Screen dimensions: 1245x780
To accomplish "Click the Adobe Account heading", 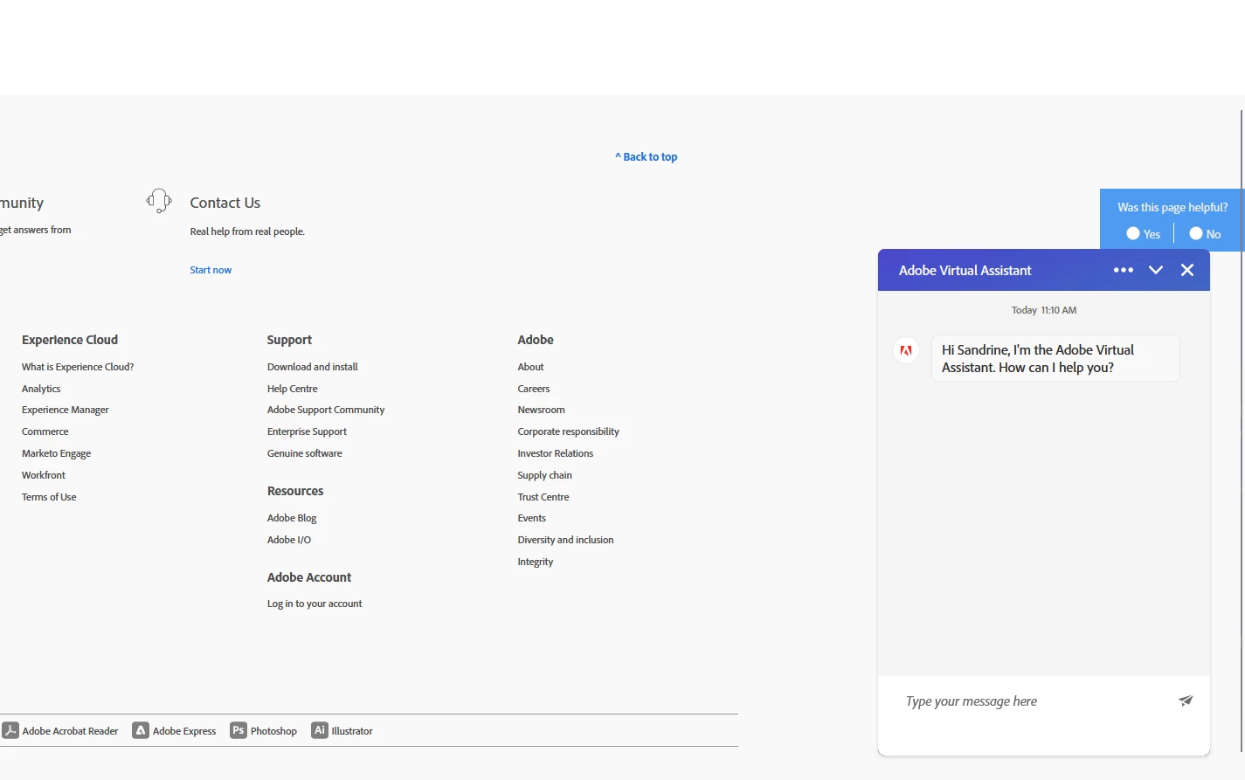I will pos(309,577).
